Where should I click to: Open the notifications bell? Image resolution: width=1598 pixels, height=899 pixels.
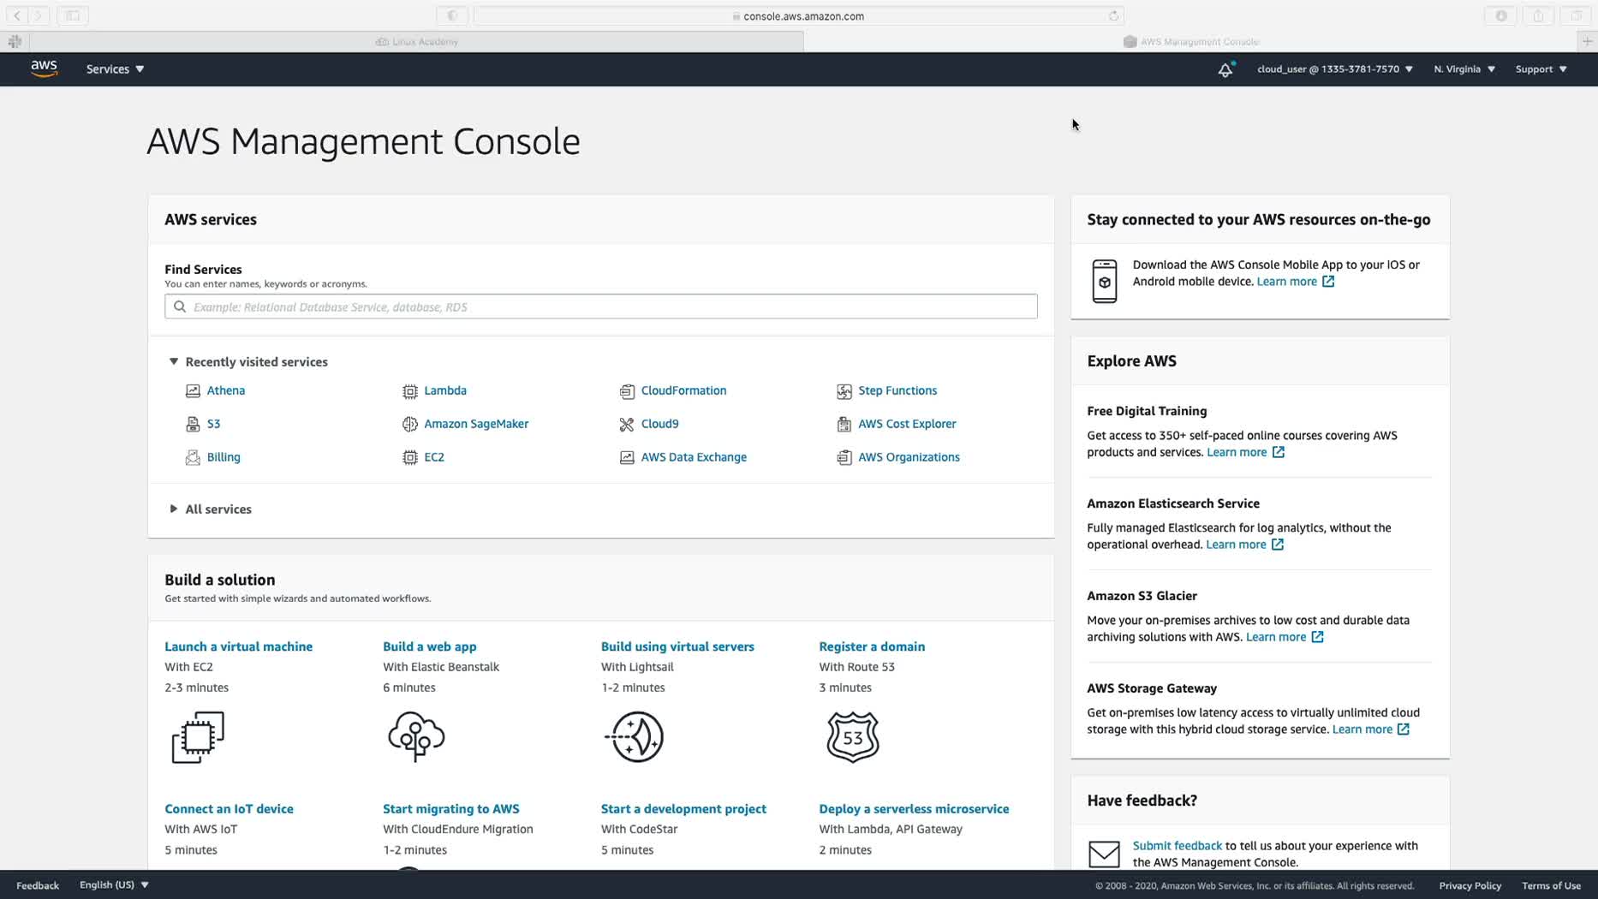(1225, 69)
